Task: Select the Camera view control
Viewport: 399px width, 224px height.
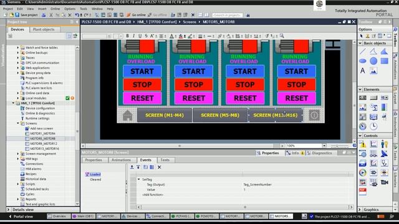Action: 384,182
